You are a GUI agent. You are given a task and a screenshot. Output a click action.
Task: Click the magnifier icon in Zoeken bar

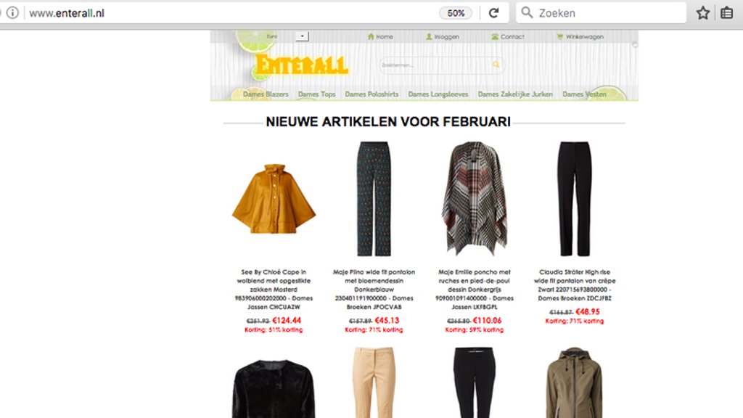click(x=527, y=12)
